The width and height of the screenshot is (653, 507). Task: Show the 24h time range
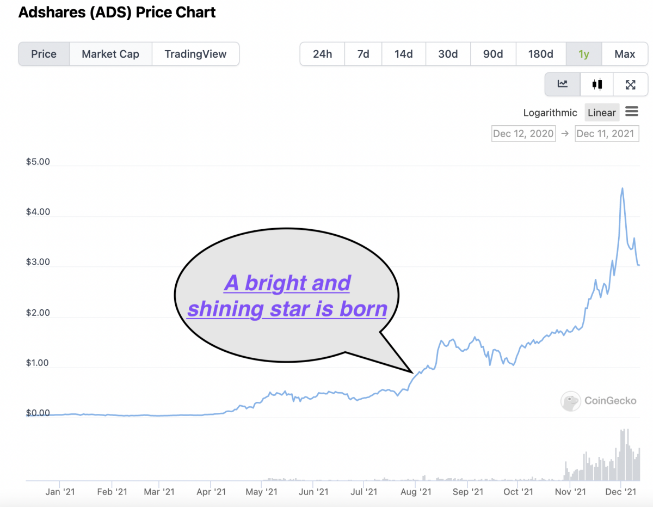pos(322,54)
